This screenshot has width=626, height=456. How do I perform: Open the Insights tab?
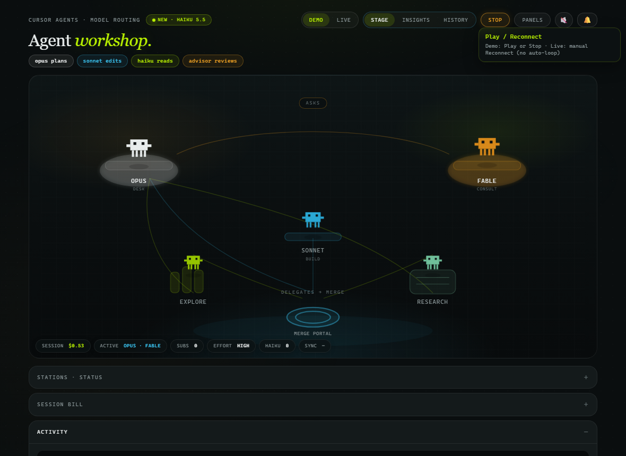pos(416,20)
